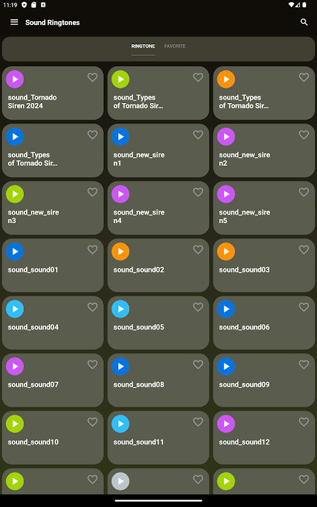The height and width of the screenshot is (507, 317).
Task: Play the sound_new_siren3 ringtone
Action: coord(15,194)
